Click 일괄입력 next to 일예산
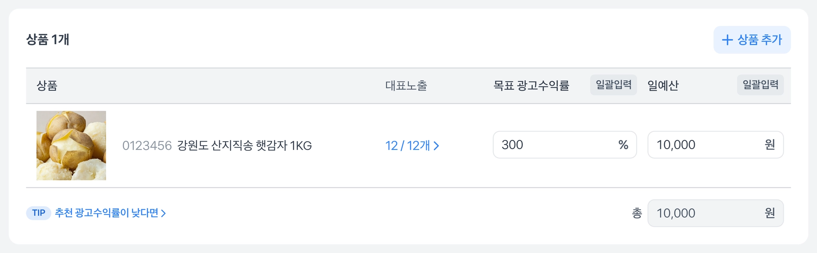This screenshot has height=253, width=817. point(760,85)
